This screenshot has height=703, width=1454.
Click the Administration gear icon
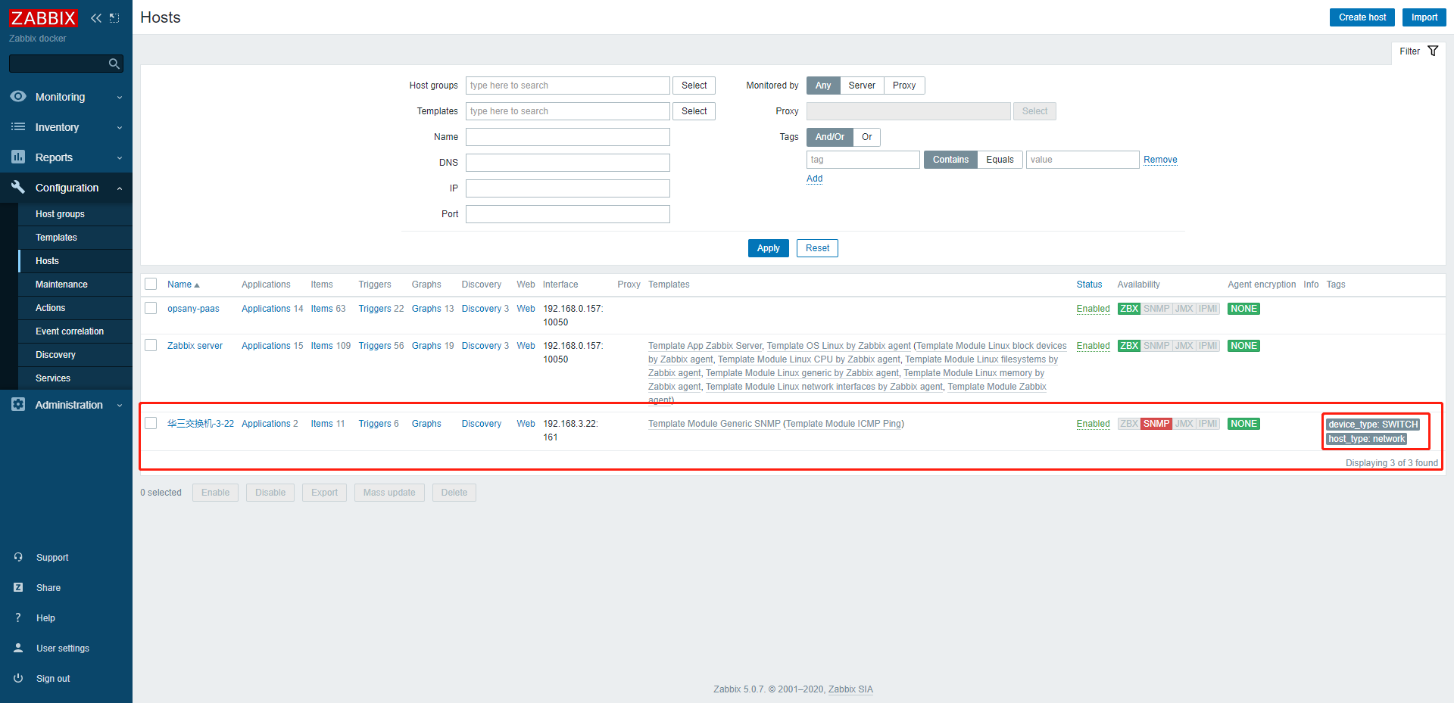pyautogui.click(x=18, y=404)
